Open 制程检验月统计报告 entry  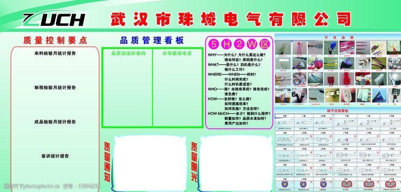[55, 88]
